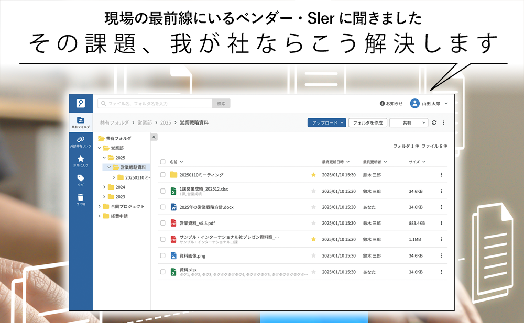Star the 2025年の営業戦略方針.docx file

pyautogui.click(x=313, y=207)
